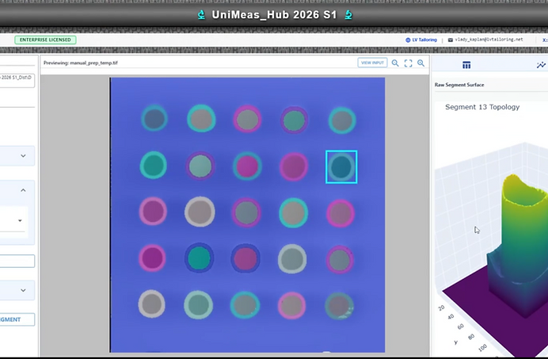Click the Segment 13 Topology plot title

(x=482, y=107)
